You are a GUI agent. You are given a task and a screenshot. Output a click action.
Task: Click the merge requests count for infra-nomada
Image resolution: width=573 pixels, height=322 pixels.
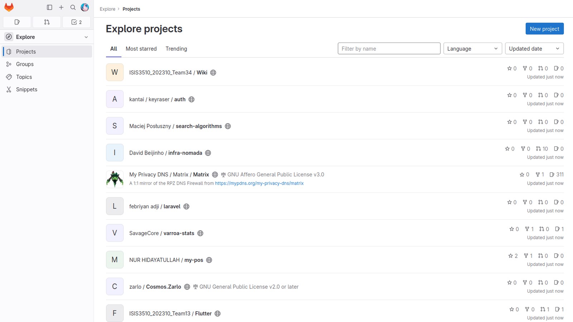click(542, 149)
